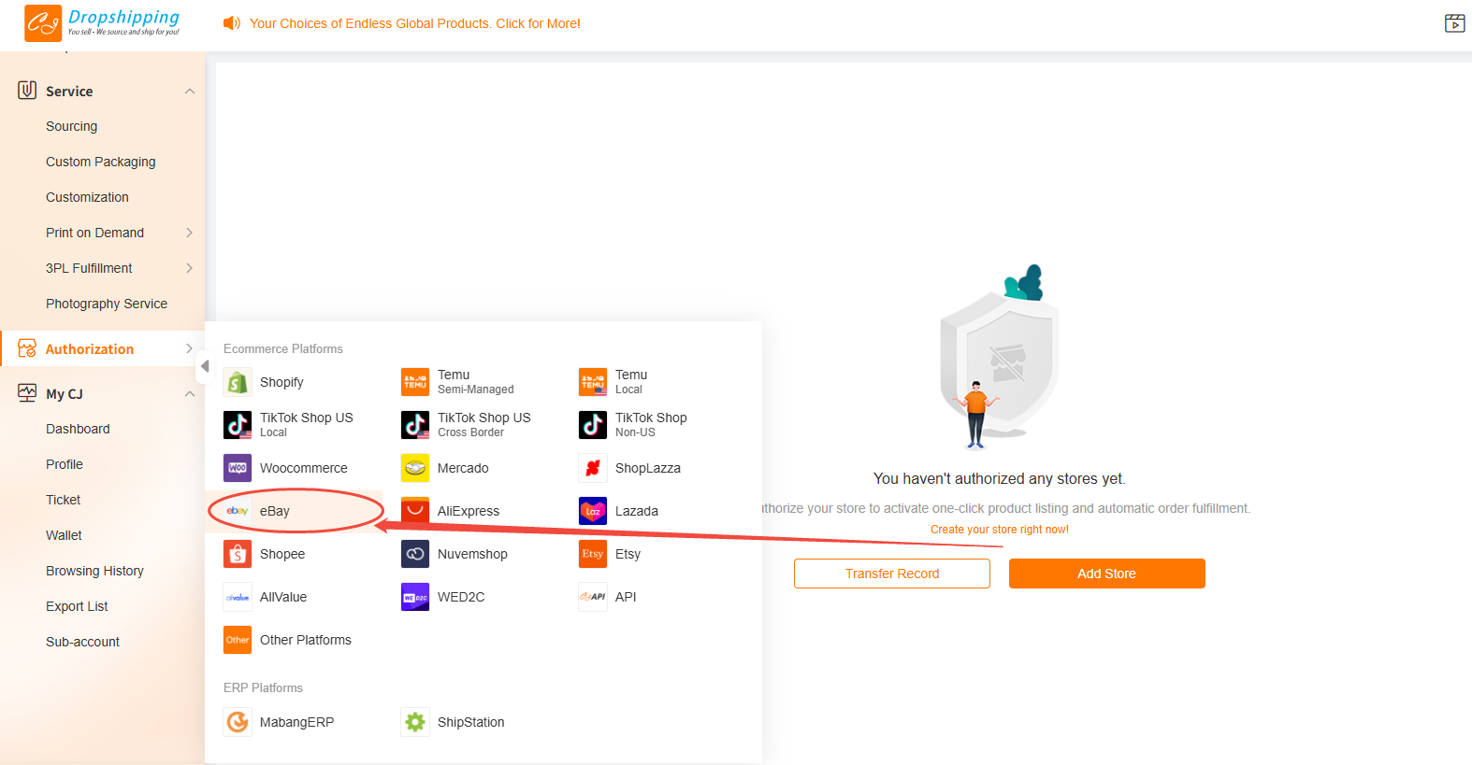Viewport: 1472px width, 765px height.
Task: Collapse the My CJ section chevron
Action: coord(190,394)
